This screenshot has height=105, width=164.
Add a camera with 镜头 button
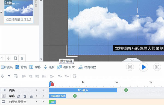(x=7, y=67)
